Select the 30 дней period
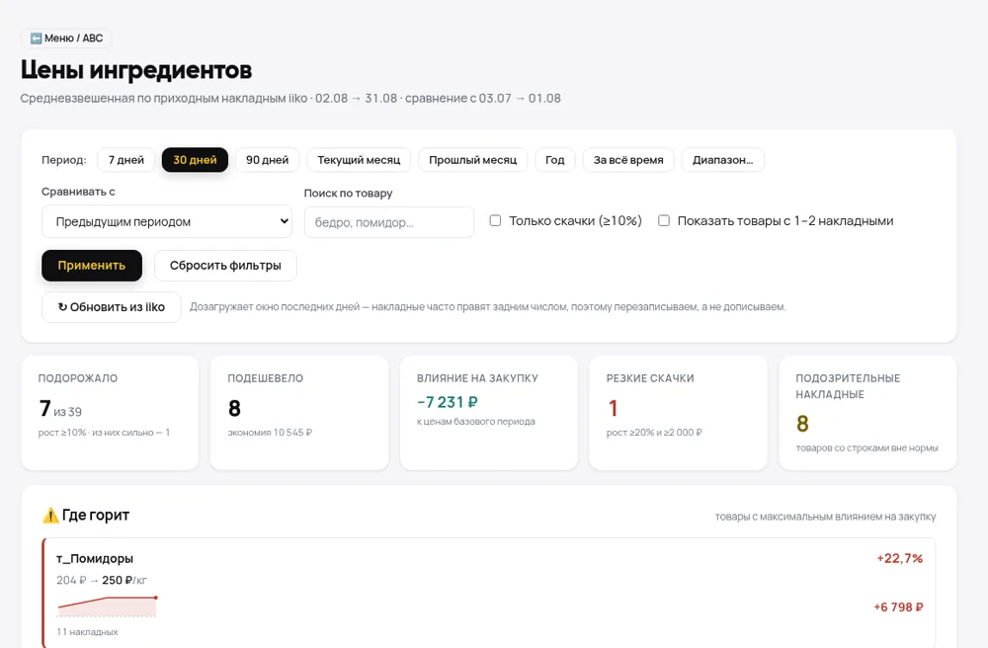 tap(195, 160)
